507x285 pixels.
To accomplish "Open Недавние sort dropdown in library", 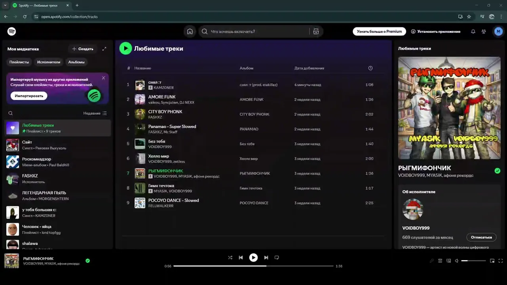I will click(x=95, y=113).
